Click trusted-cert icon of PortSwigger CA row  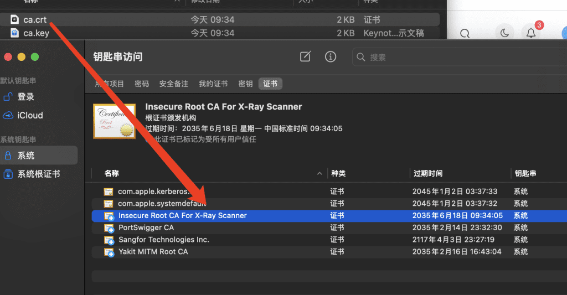click(x=109, y=228)
